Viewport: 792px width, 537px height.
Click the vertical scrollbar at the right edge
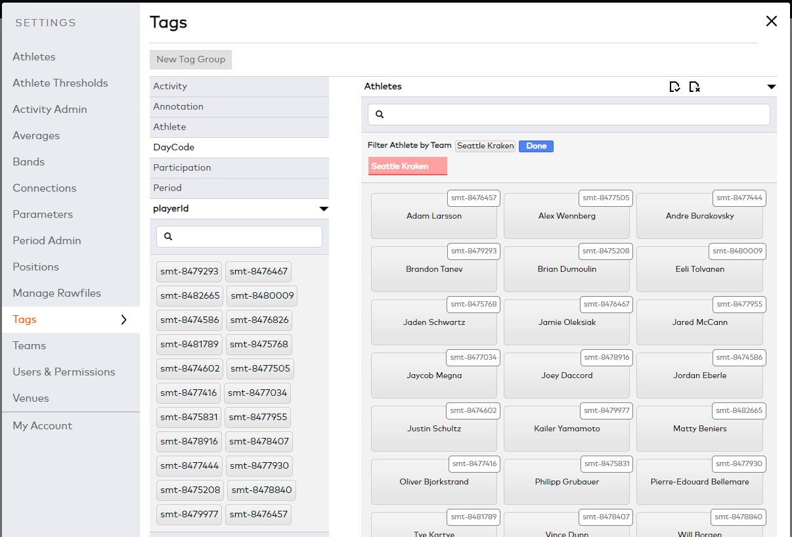pyautogui.click(x=789, y=263)
